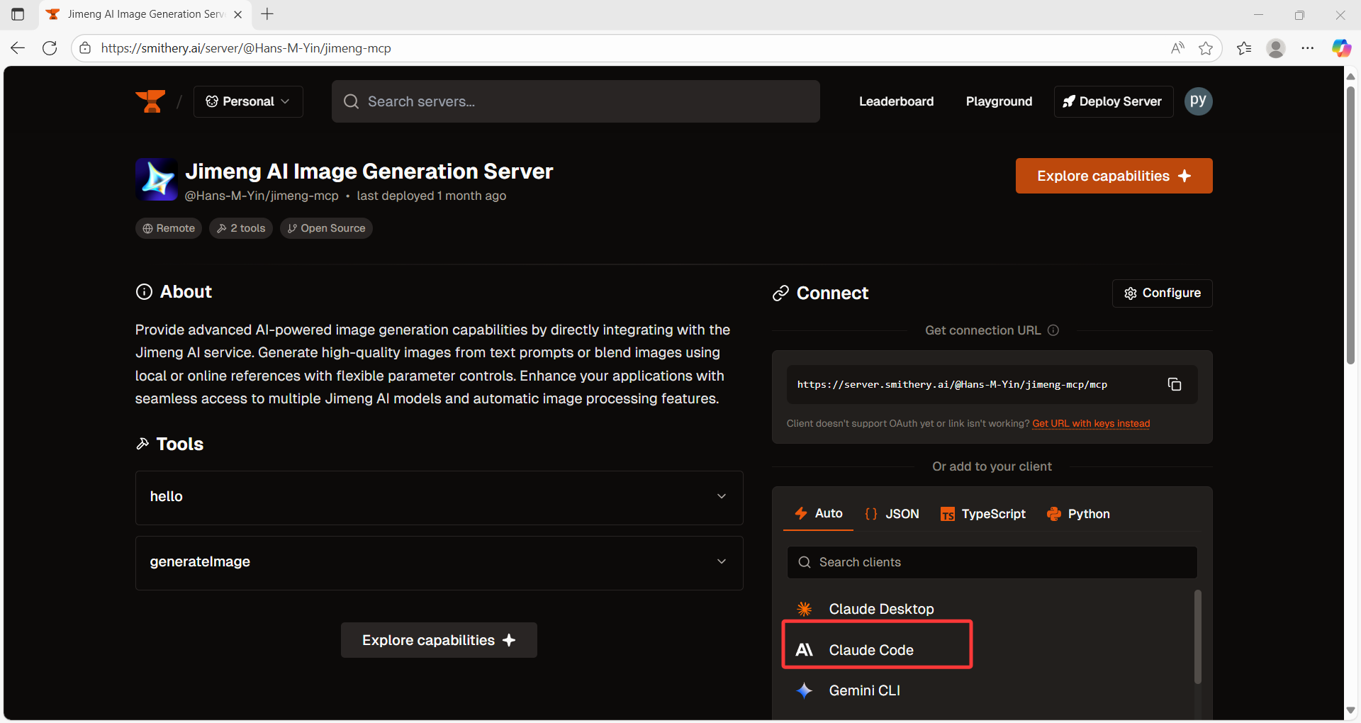This screenshot has width=1361, height=723.
Task: View site information lock icon
Action: [x=85, y=48]
